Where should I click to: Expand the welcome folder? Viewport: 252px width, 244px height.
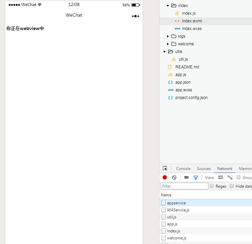168,44
